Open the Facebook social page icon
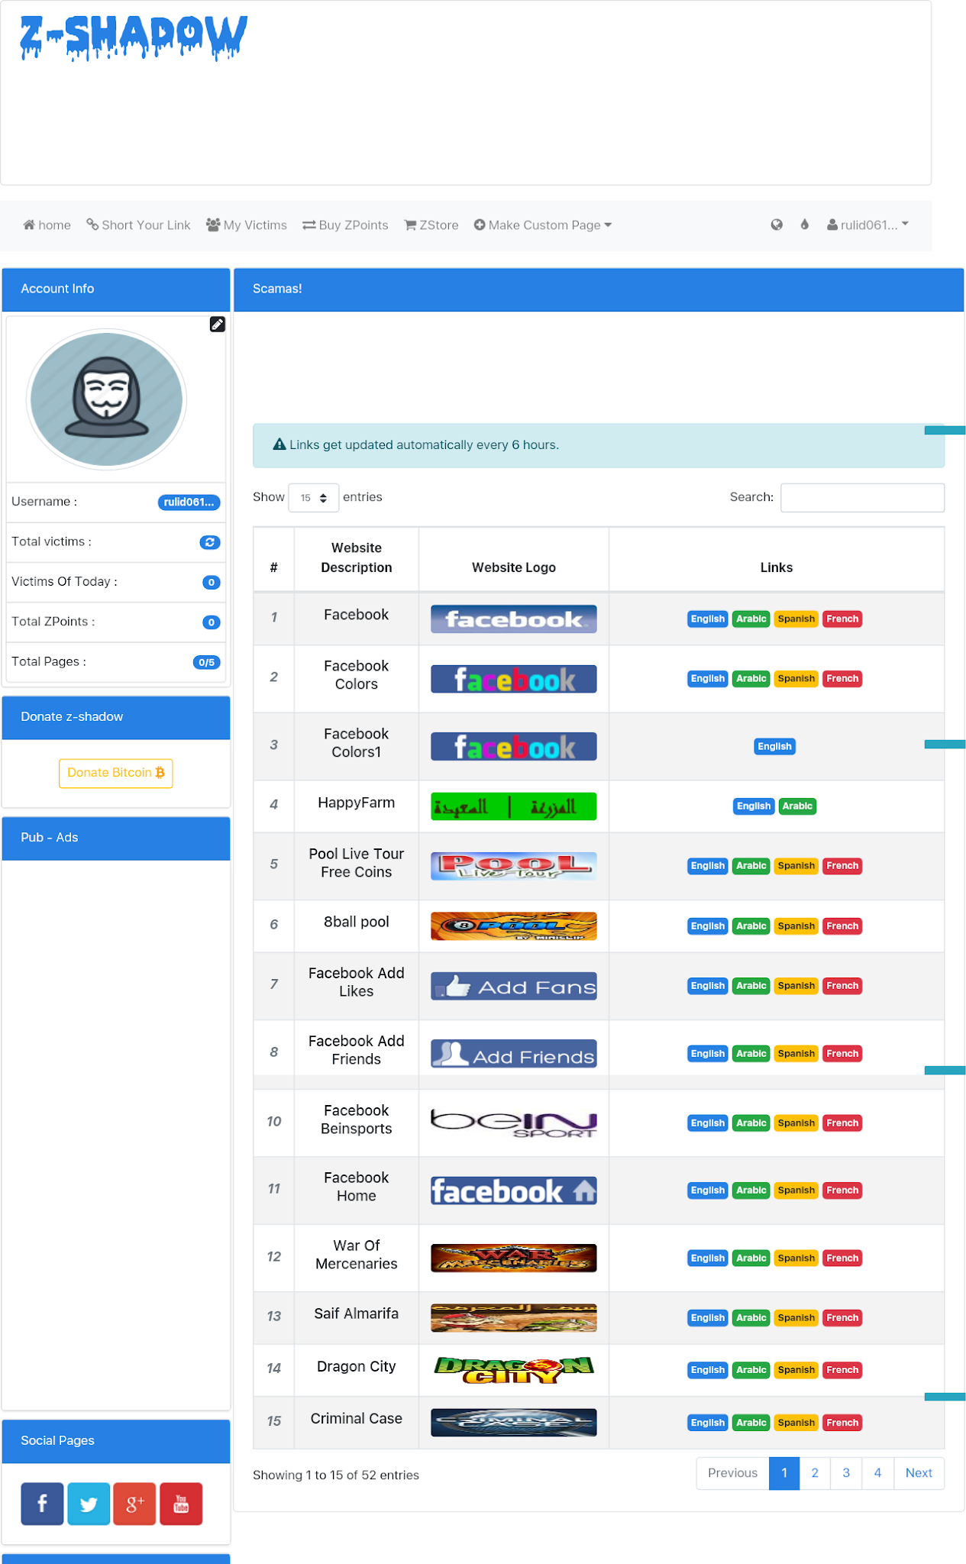This screenshot has height=1564, width=966. [42, 1504]
